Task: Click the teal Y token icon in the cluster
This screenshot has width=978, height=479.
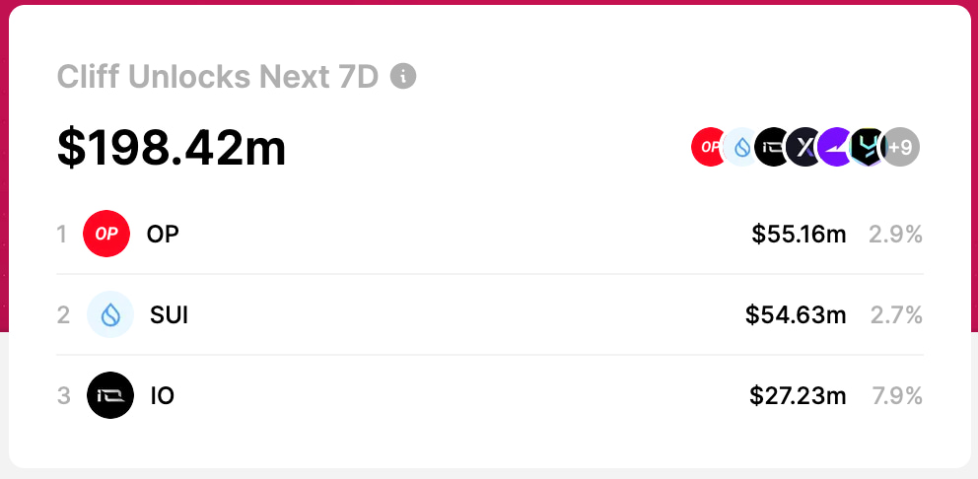Action: pos(867,148)
